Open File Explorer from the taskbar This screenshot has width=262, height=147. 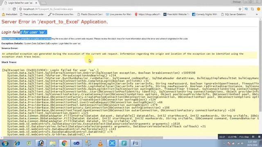pos(53,143)
